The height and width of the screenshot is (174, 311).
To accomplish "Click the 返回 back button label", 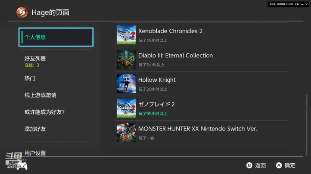I will [x=260, y=165].
